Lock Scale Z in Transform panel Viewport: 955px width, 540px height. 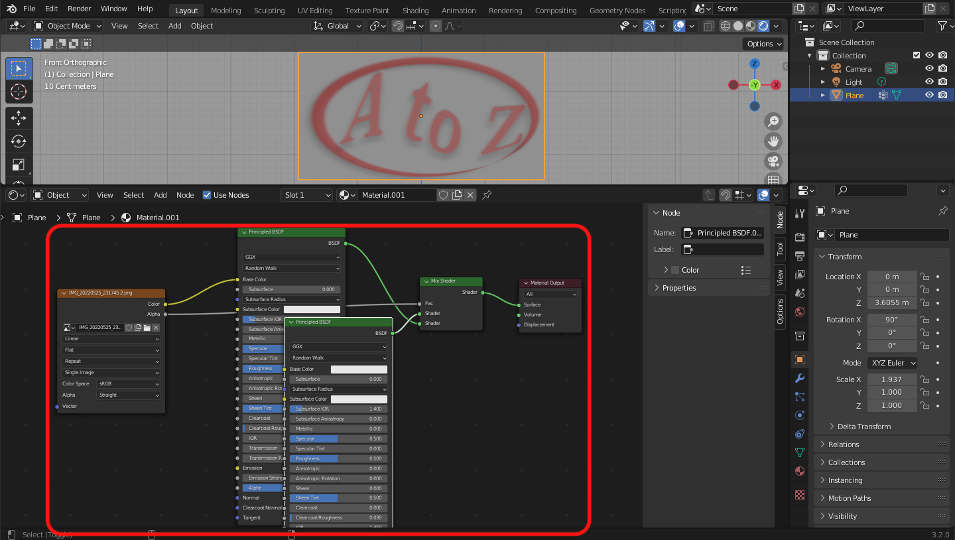[924, 405]
